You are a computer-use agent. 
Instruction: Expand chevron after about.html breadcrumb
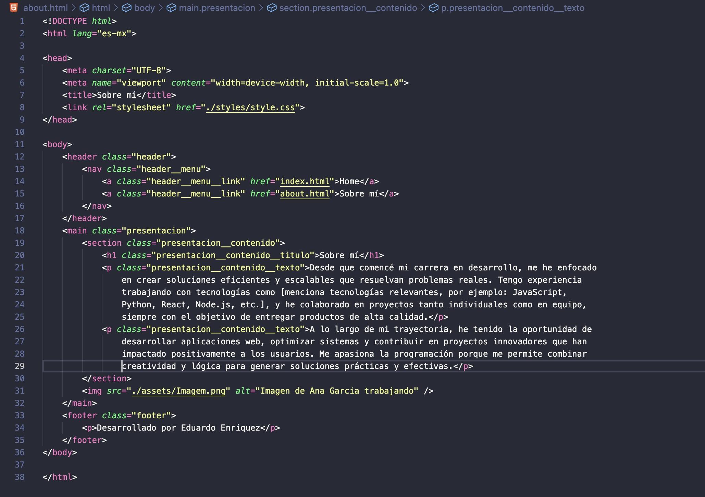pyautogui.click(x=74, y=8)
